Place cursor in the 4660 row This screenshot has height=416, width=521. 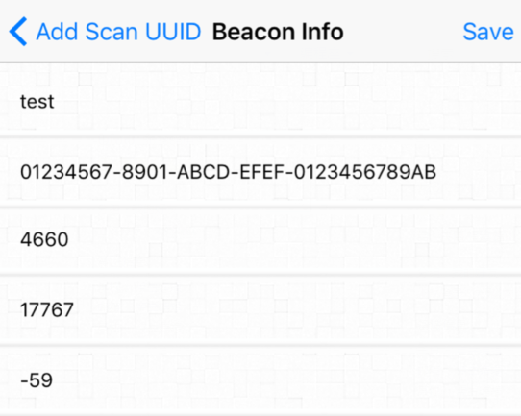(260, 239)
